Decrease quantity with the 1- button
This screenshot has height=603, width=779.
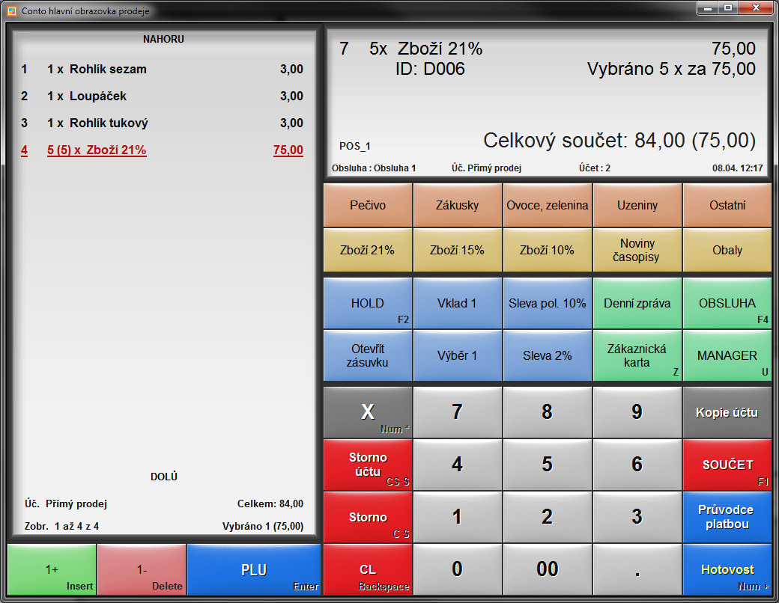coord(142,570)
